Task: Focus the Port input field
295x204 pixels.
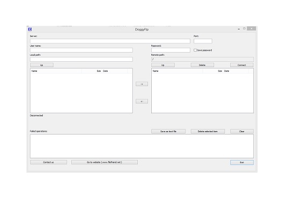Action: (x=203, y=41)
